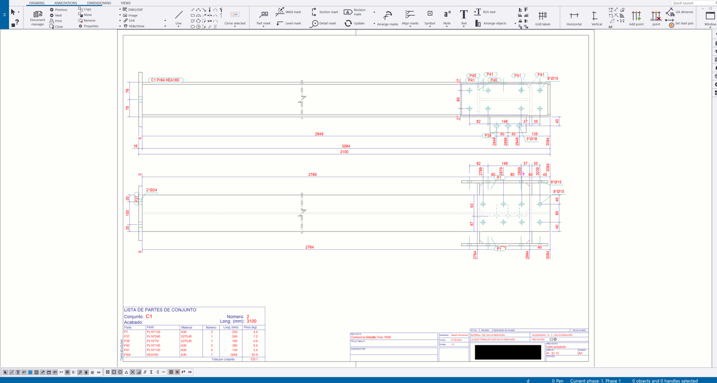Expand the Line tool dropdown
Screen dimensions: 717x383
coord(178,26)
